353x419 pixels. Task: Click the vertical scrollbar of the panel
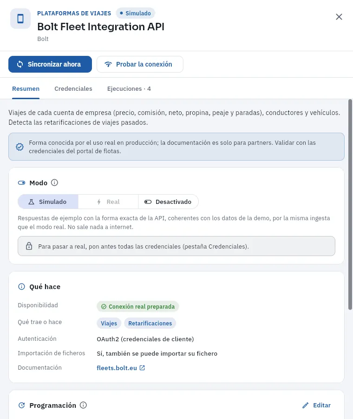pyautogui.click(x=350, y=204)
